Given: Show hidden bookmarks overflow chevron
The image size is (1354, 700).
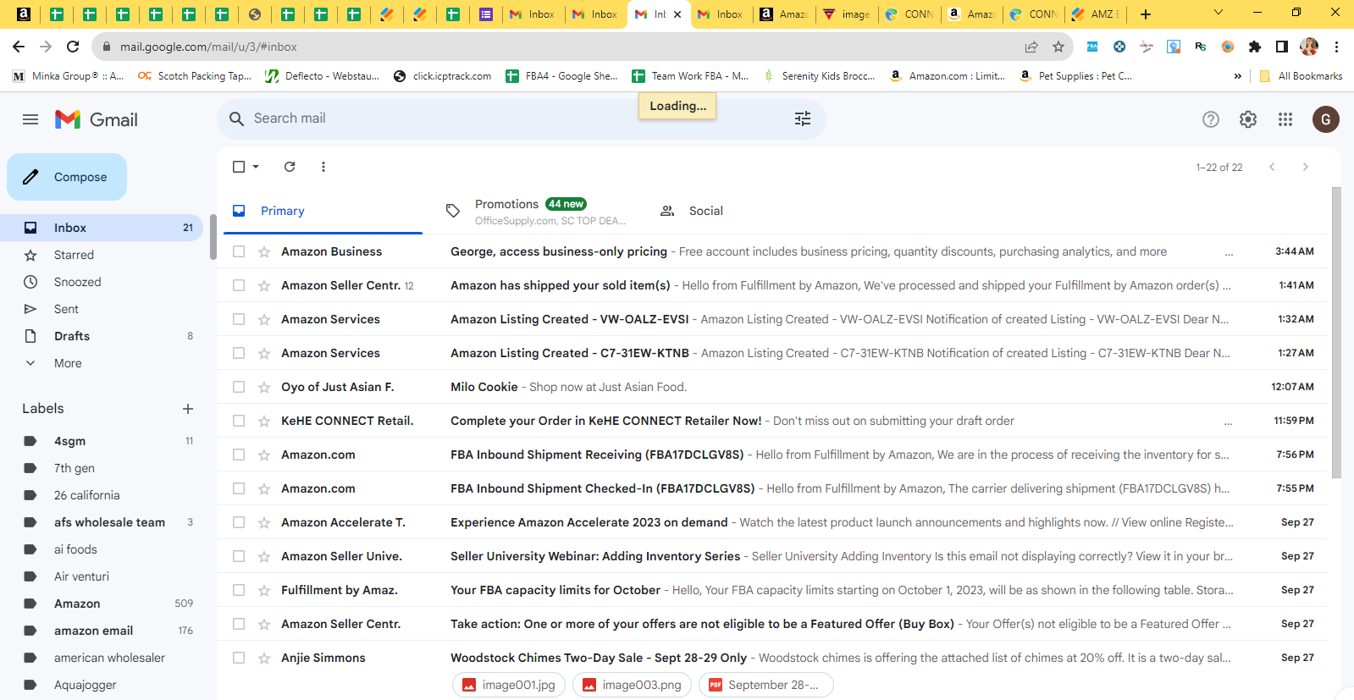Looking at the screenshot, I should (1237, 76).
